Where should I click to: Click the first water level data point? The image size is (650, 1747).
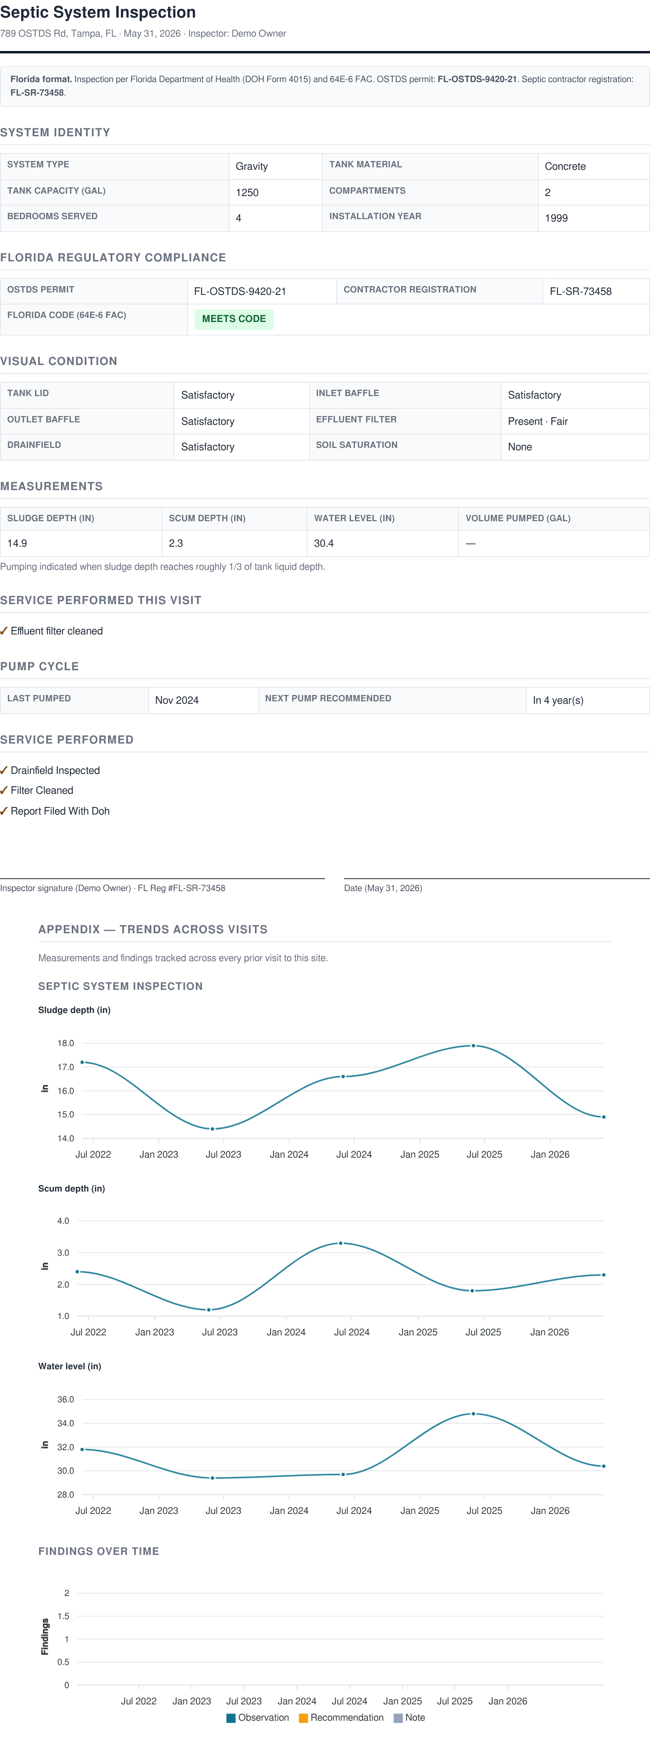coord(82,1449)
